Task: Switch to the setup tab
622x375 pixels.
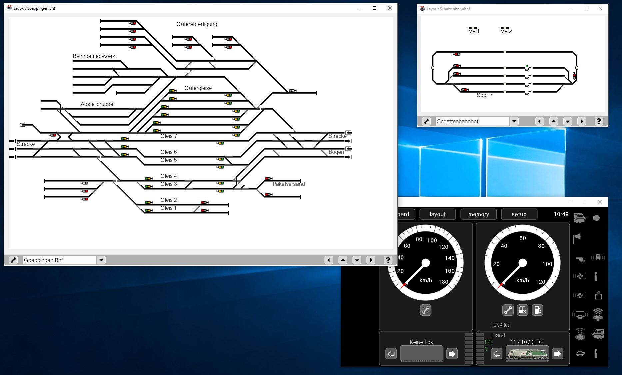Action: (x=519, y=214)
